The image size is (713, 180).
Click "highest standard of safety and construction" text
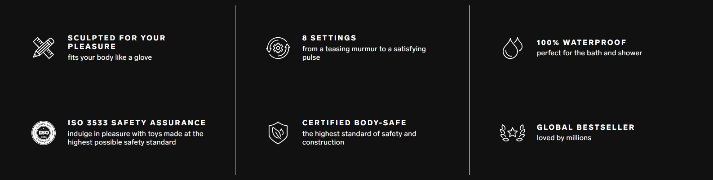point(359,138)
